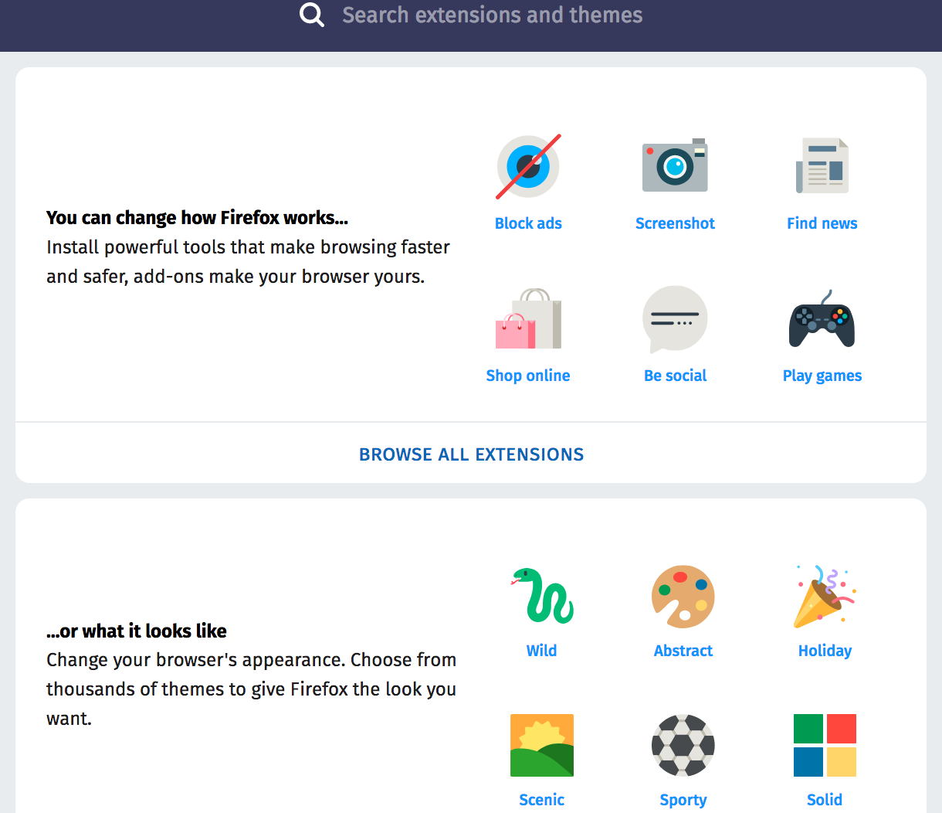Viewport: 942px width, 813px height.
Task: Go to Holiday theme text link
Action: (825, 651)
